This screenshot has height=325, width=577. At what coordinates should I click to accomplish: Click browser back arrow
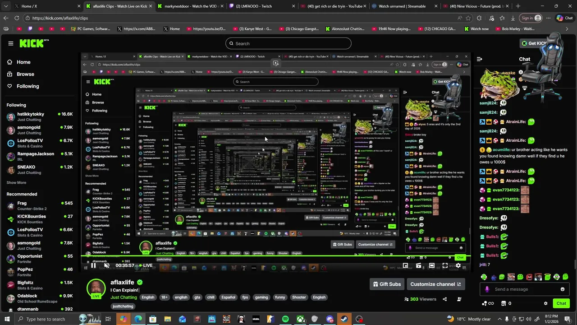click(6, 18)
